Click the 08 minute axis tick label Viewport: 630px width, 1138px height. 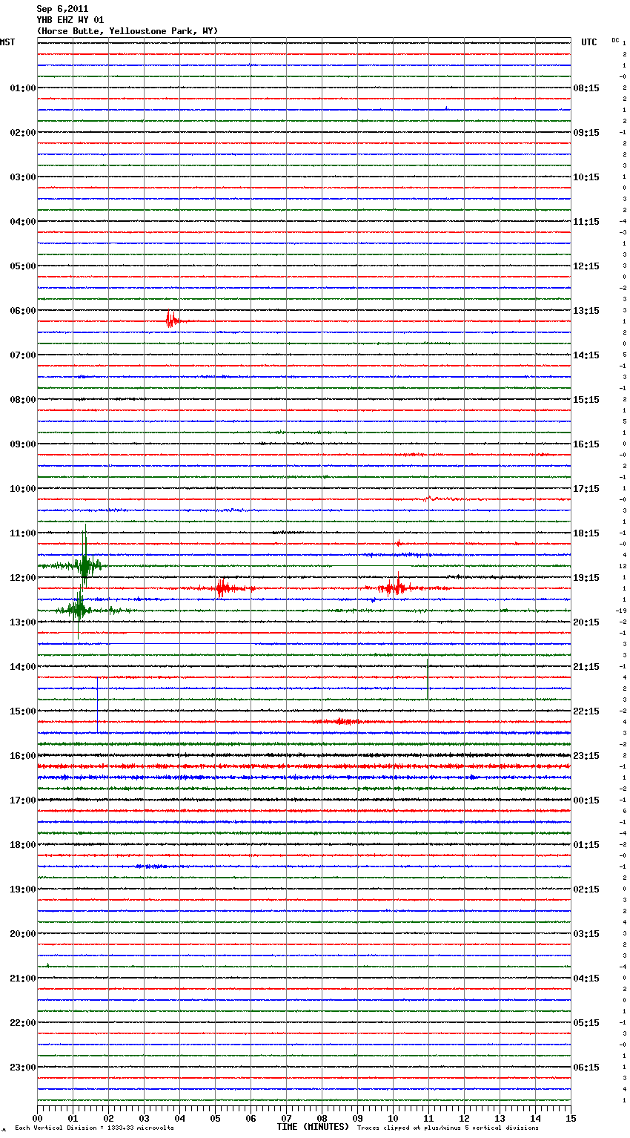[322, 1118]
